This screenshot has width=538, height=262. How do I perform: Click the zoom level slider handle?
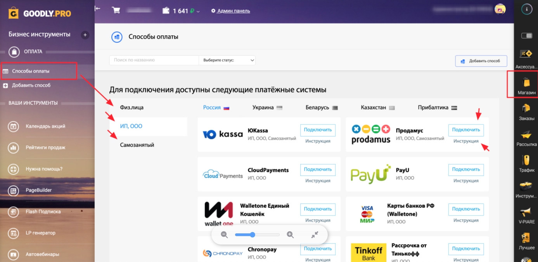[253, 235]
